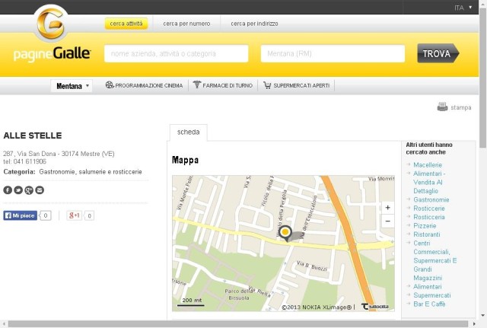487x328 pixels.
Task: Share listing via Twitter round icon
Action: coord(18,189)
